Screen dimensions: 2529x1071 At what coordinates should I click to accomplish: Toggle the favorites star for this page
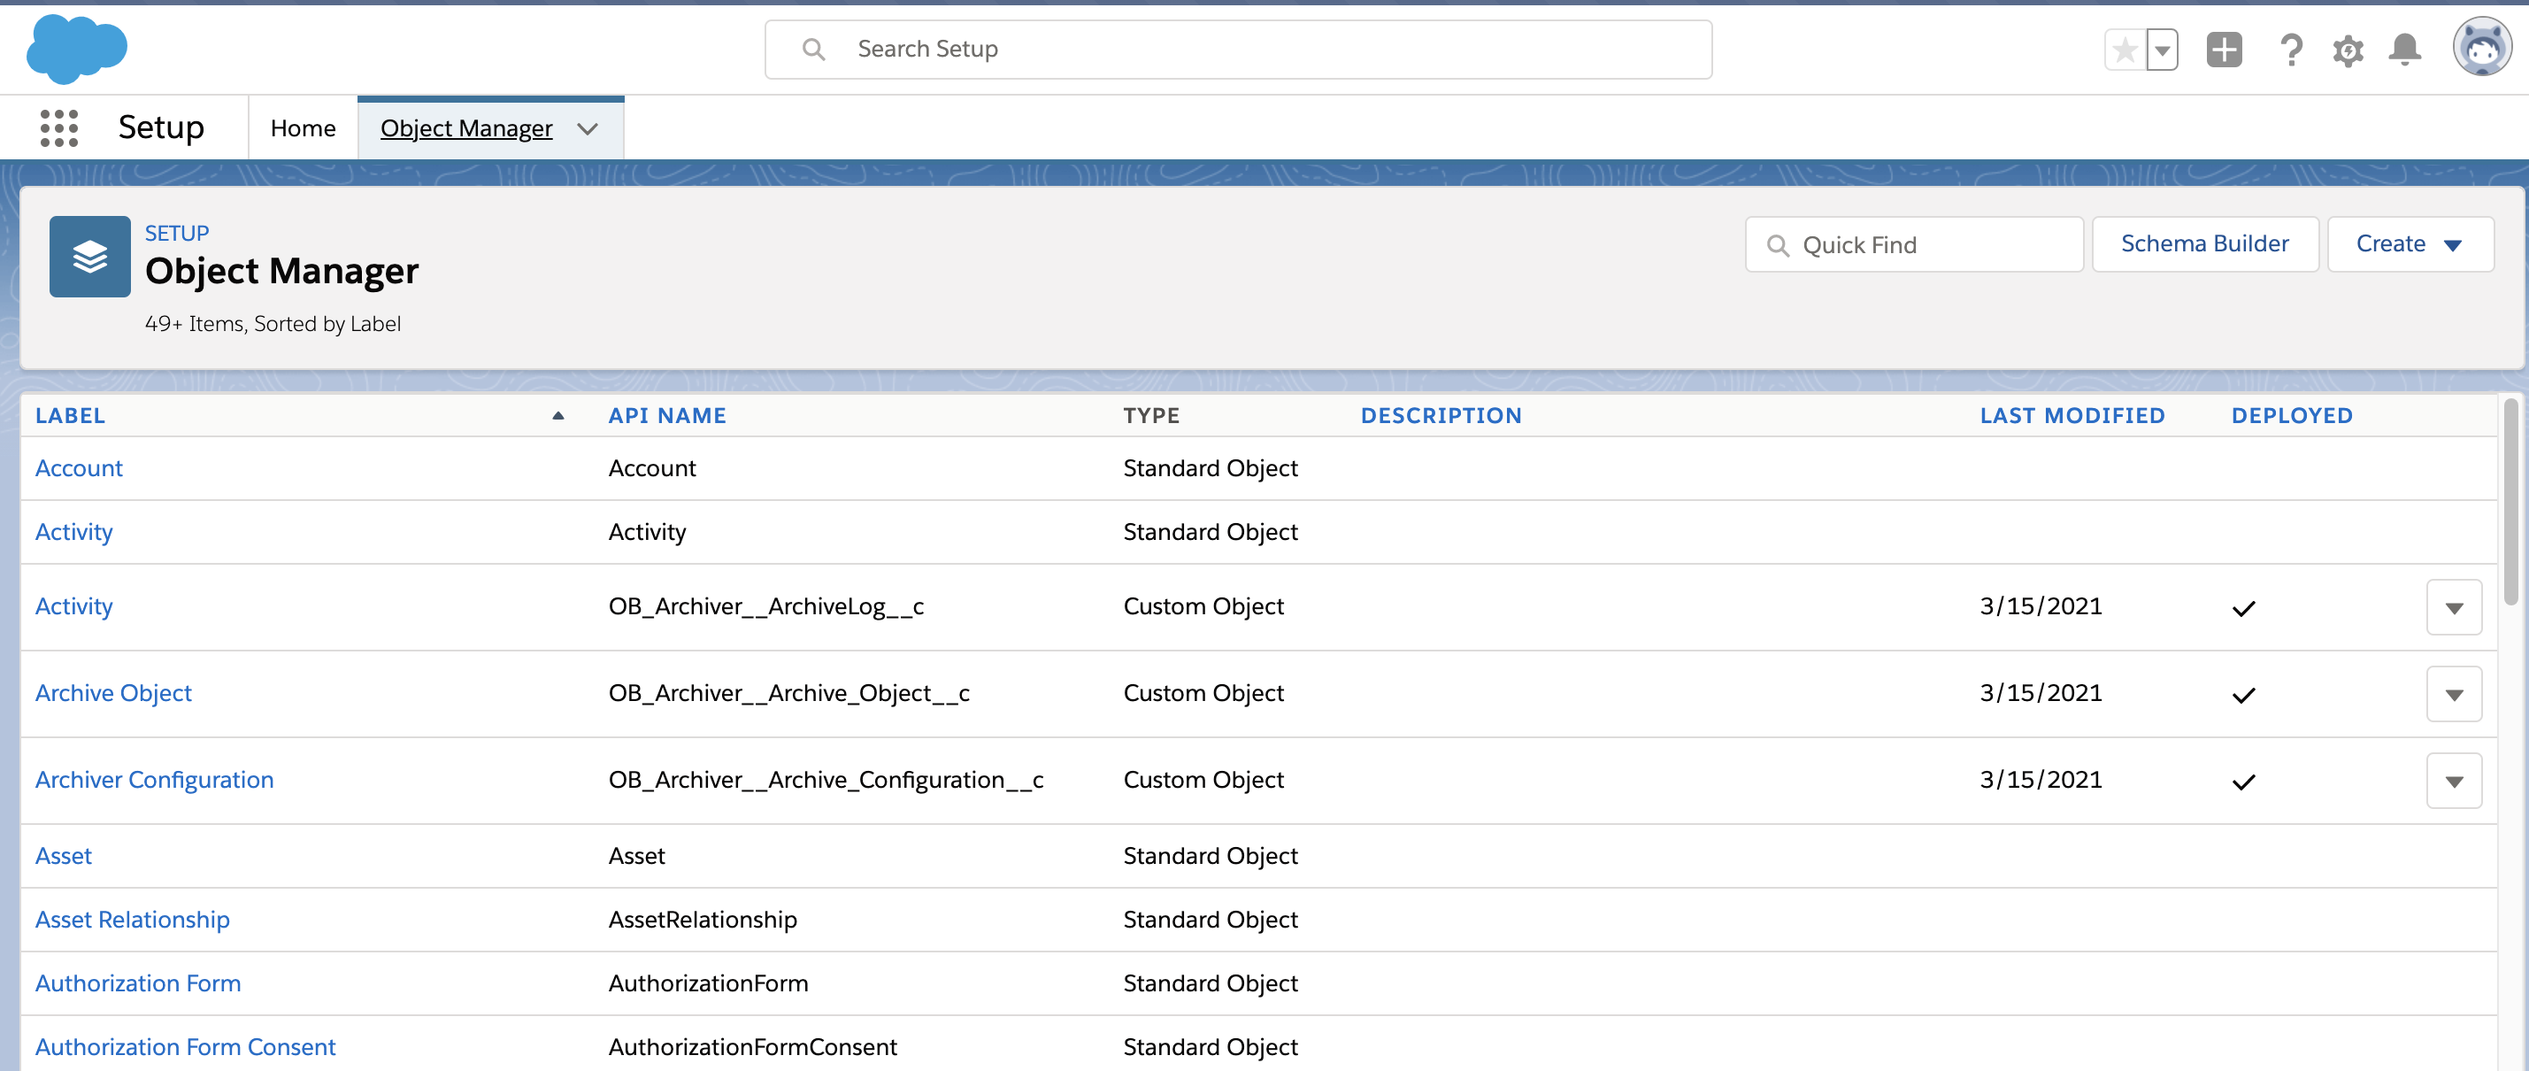point(2125,49)
